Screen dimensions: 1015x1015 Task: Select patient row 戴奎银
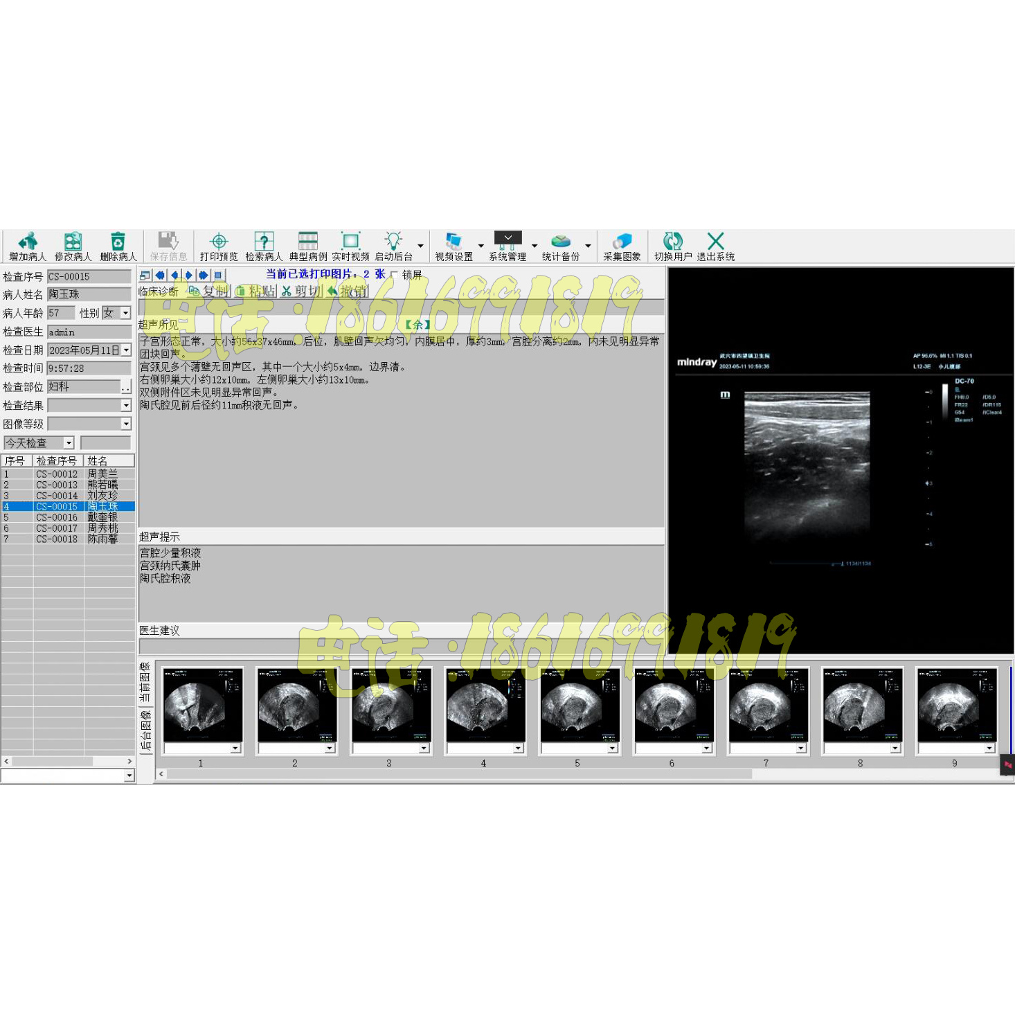[68, 517]
